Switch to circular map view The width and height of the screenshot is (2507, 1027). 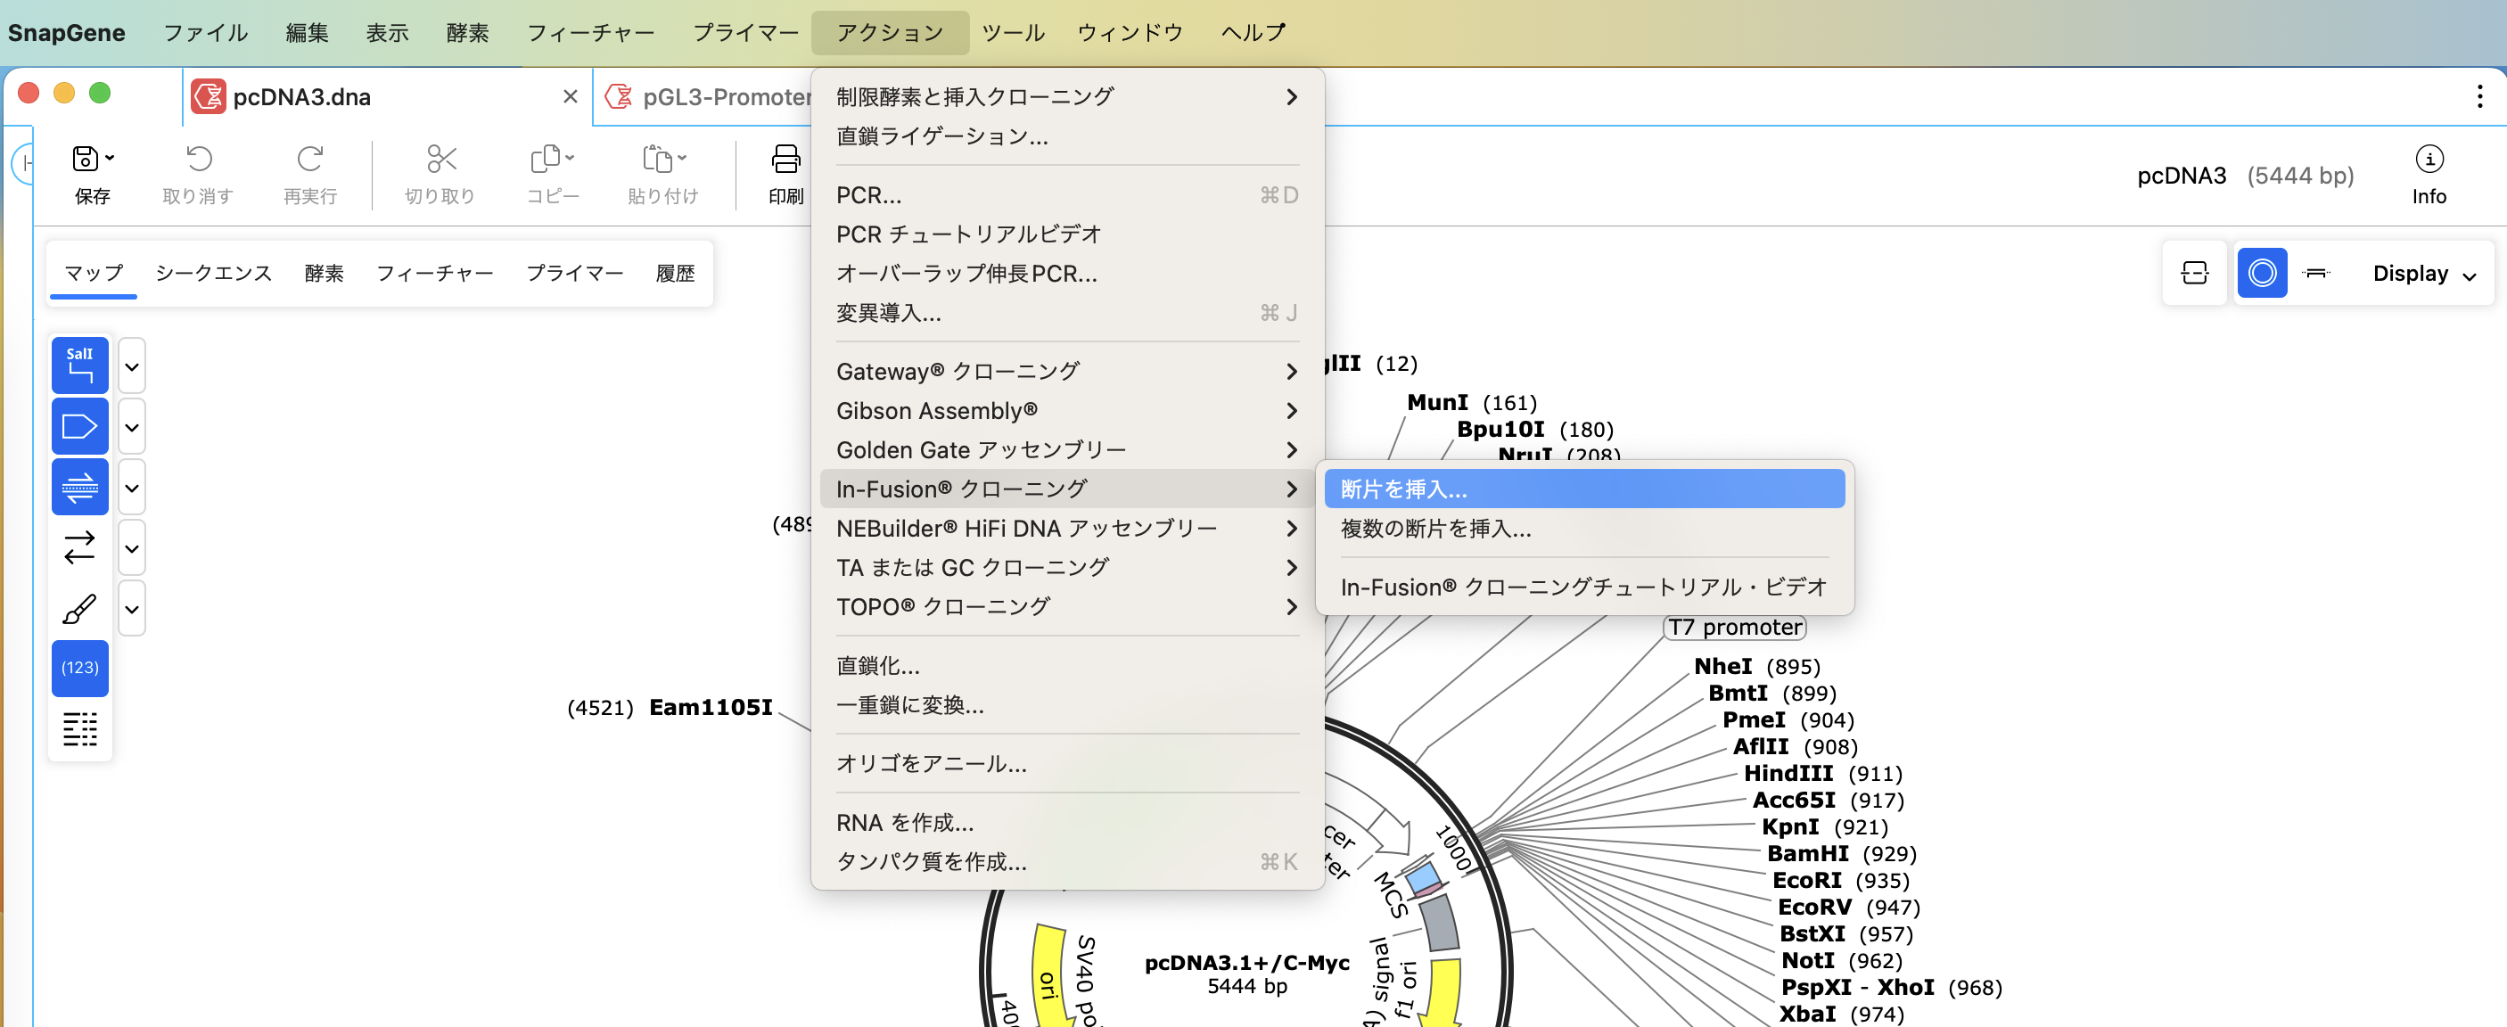2262,273
